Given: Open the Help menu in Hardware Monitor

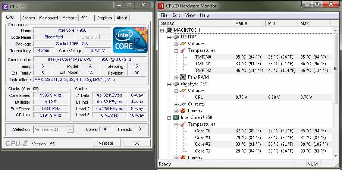Looking at the screenshot, I should [204, 15].
